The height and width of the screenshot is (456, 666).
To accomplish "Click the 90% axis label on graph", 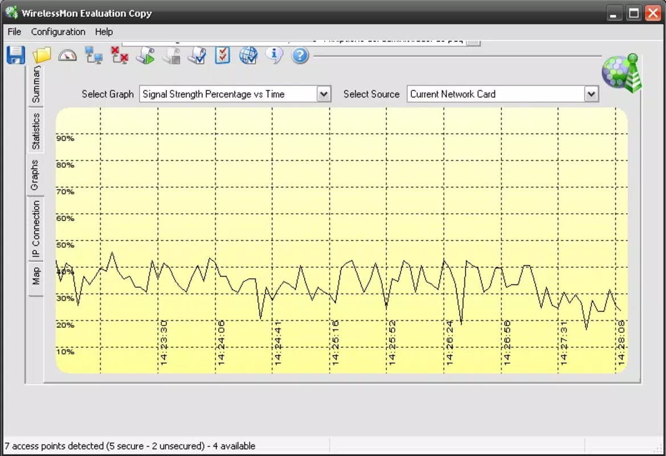I will click(65, 138).
